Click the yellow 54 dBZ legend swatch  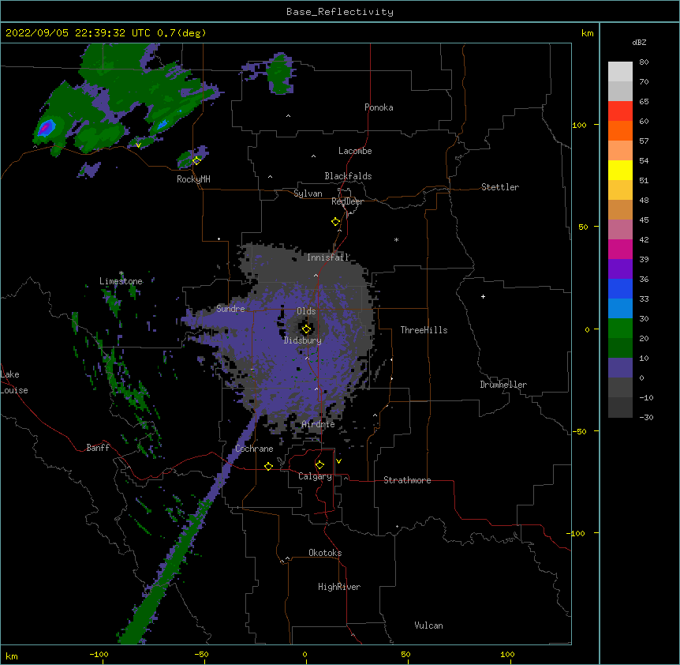pos(620,170)
